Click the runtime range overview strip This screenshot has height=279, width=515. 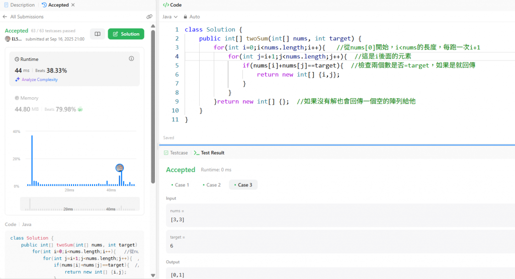click(x=80, y=204)
